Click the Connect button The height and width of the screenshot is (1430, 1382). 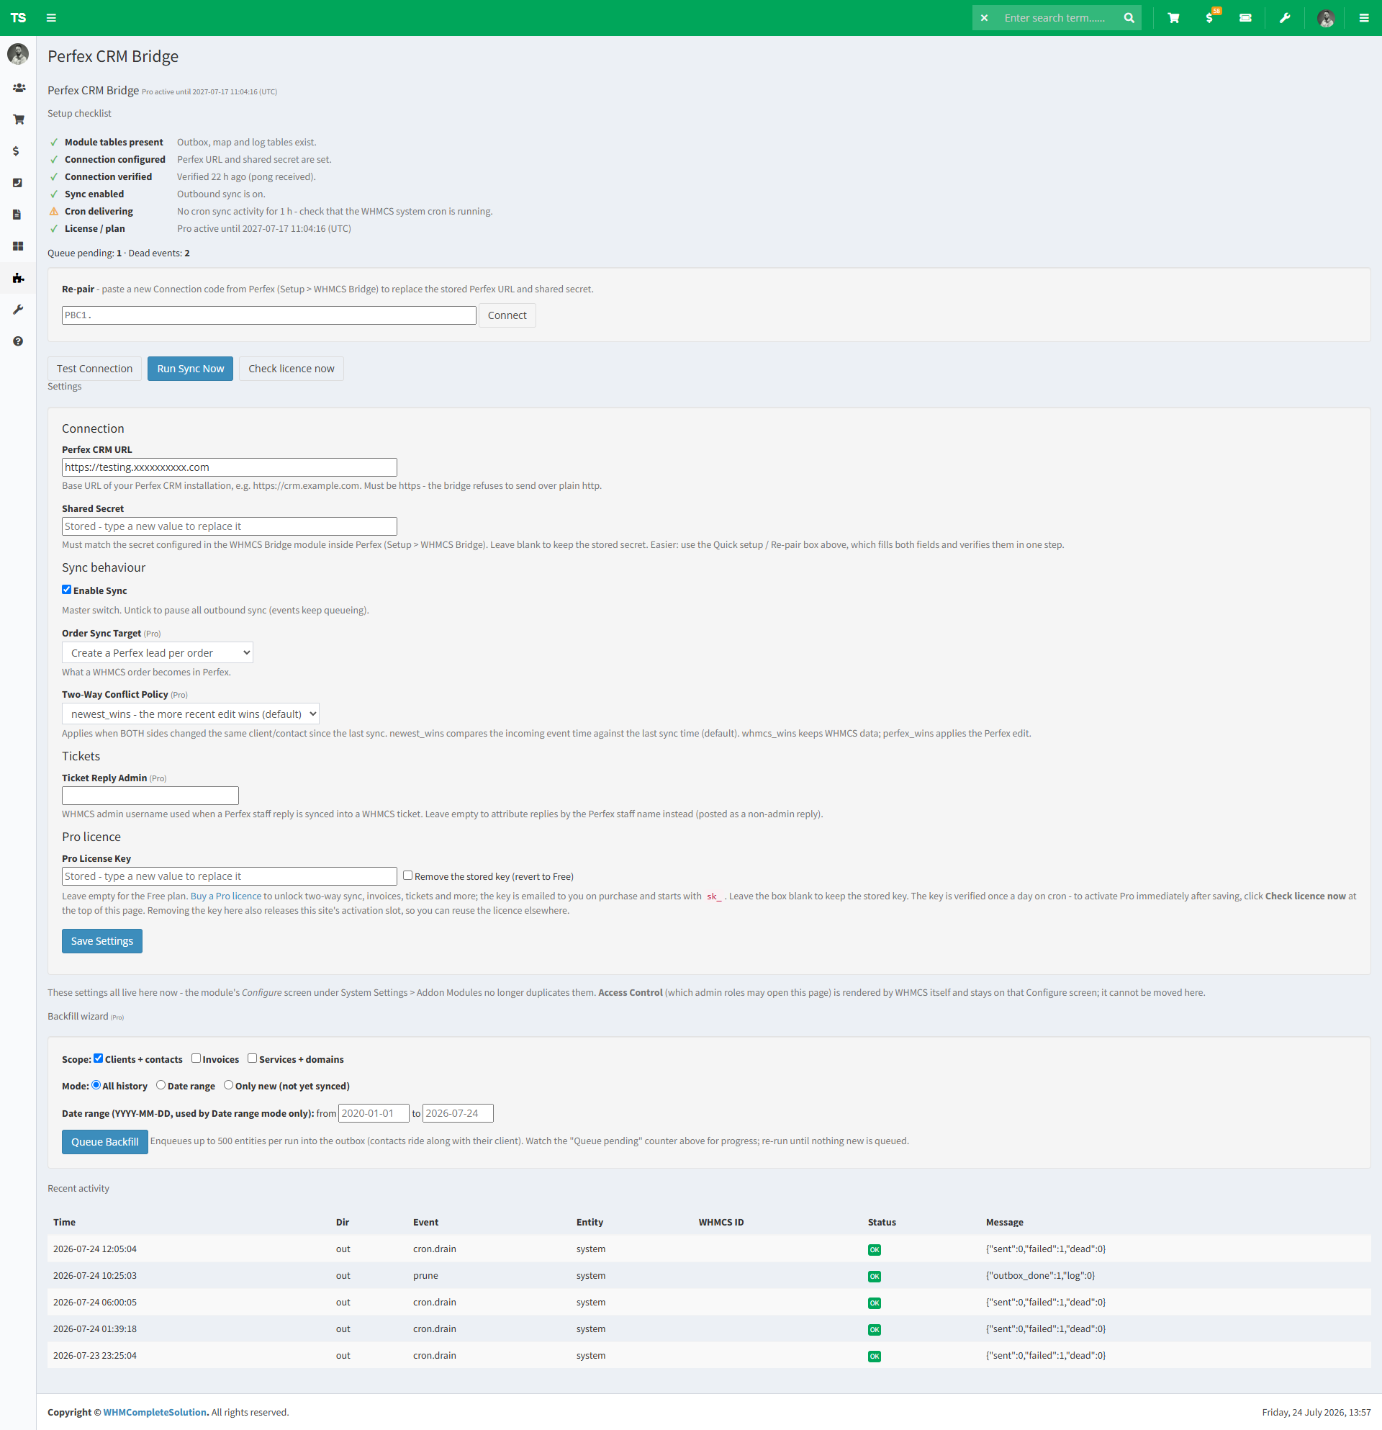coord(507,315)
